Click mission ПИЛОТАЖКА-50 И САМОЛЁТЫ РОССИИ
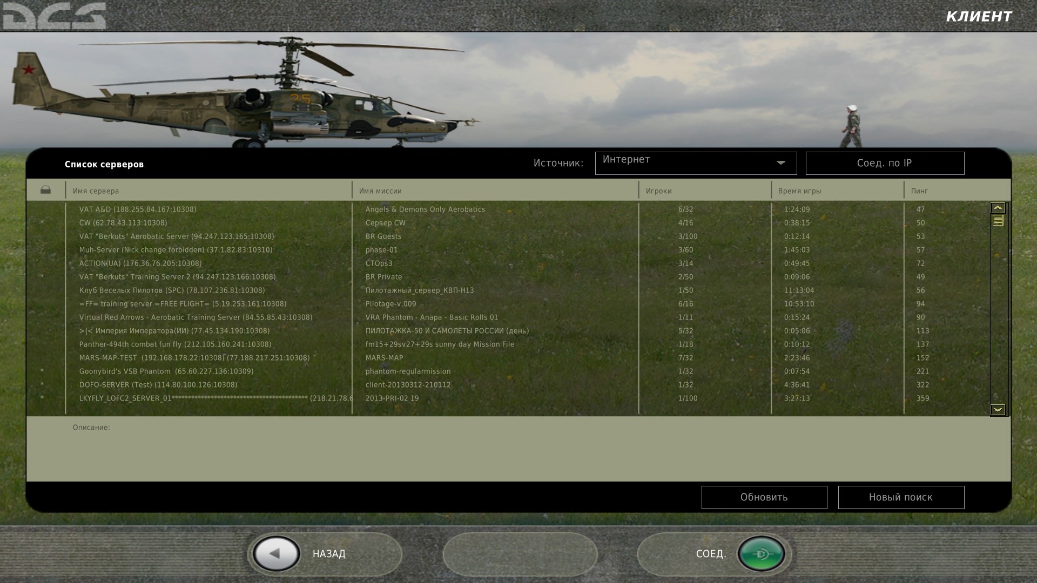 pyautogui.click(x=447, y=331)
